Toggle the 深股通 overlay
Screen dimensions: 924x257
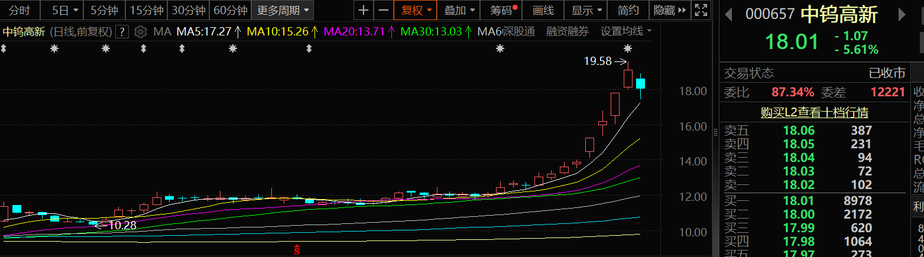(518, 32)
